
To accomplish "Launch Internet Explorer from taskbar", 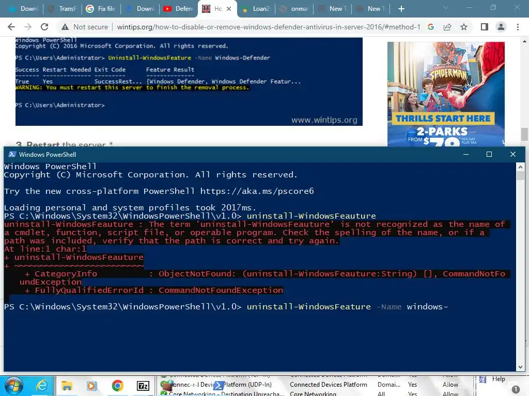I will pyautogui.click(x=42, y=386).
